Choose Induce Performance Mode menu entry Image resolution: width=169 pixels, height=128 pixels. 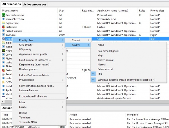(34, 75)
